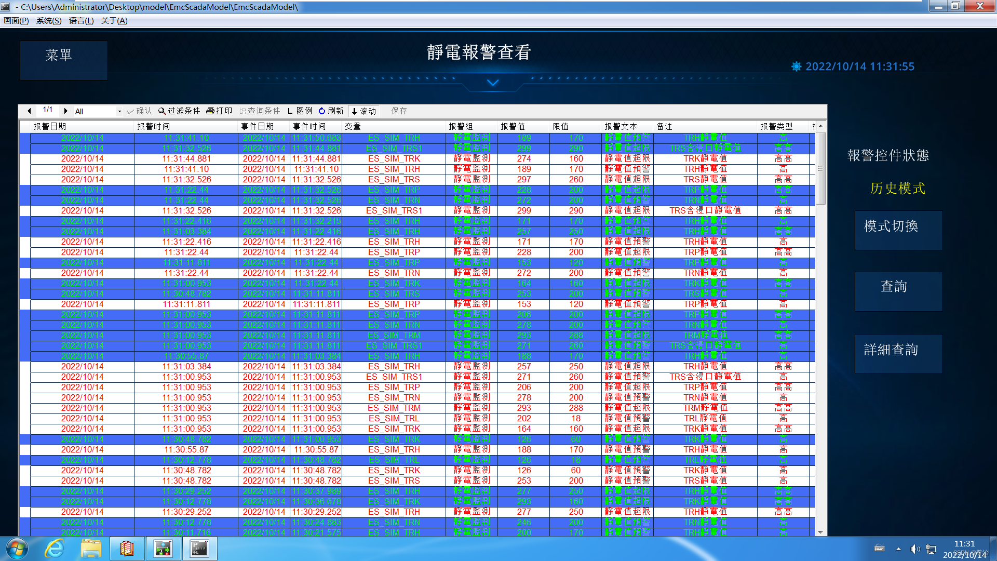Show hidden tray icons arrow
Viewport: 997px width, 561px height.
tap(898, 549)
